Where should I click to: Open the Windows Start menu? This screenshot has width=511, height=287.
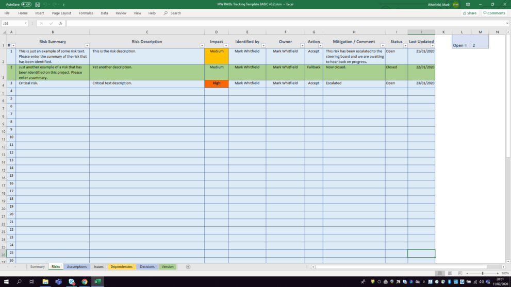tap(6, 281)
